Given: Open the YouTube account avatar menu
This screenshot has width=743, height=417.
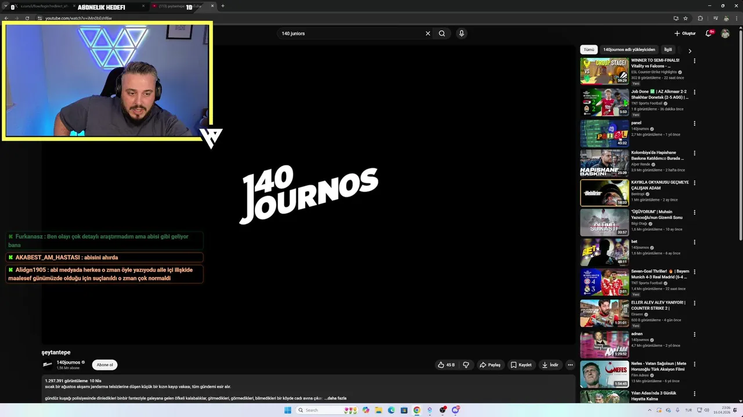Looking at the screenshot, I should pos(725,34).
